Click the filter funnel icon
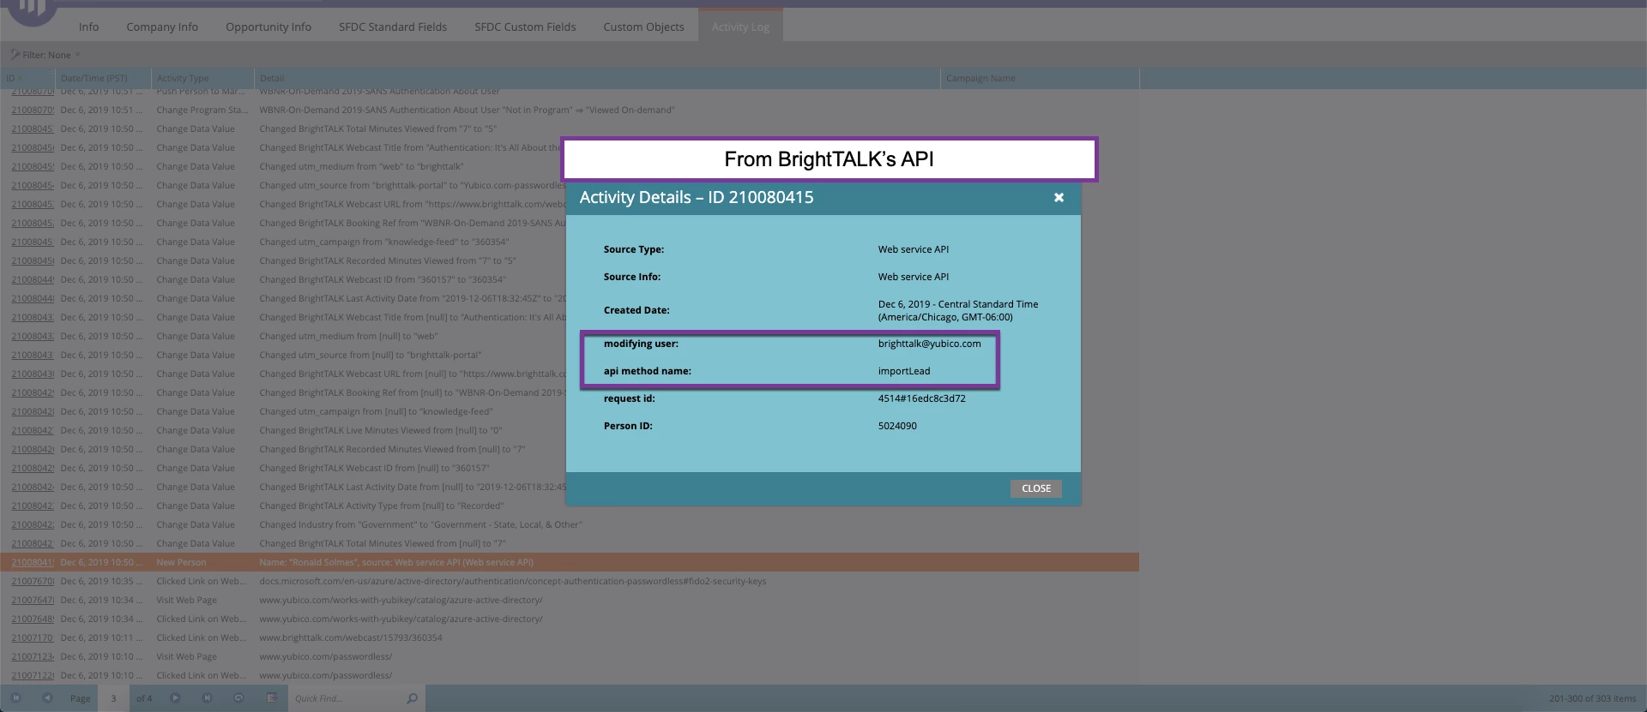 [x=15, y=55]
